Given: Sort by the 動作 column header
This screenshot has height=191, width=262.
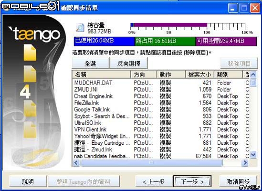Looking at the screenshot, I should tap(171, 74).
